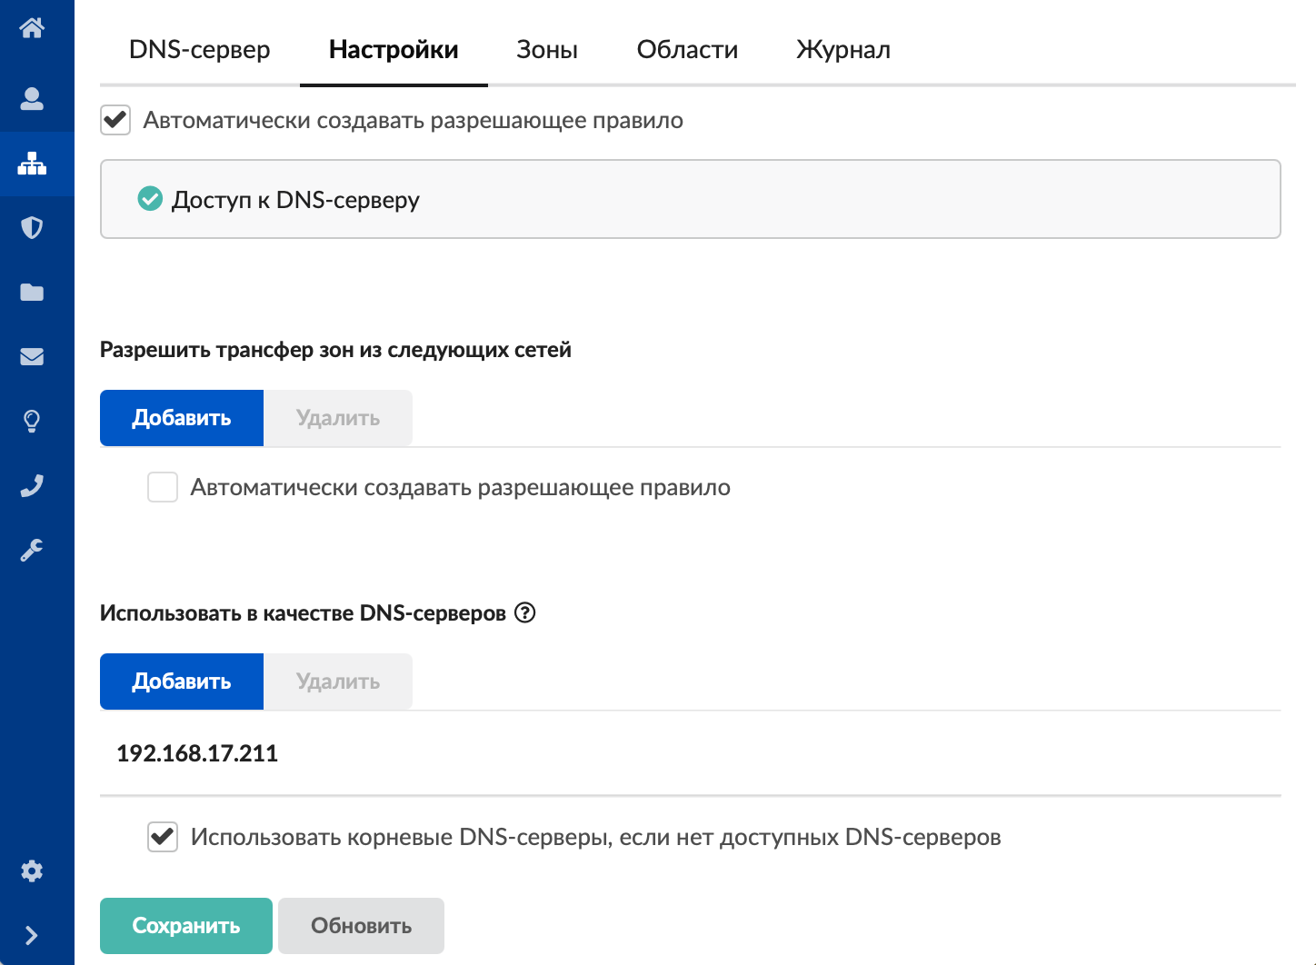Open the lightbulb icon in sidebar
Image resolution: width=1316 pixels, height=965 pixels.
[32, 421]
